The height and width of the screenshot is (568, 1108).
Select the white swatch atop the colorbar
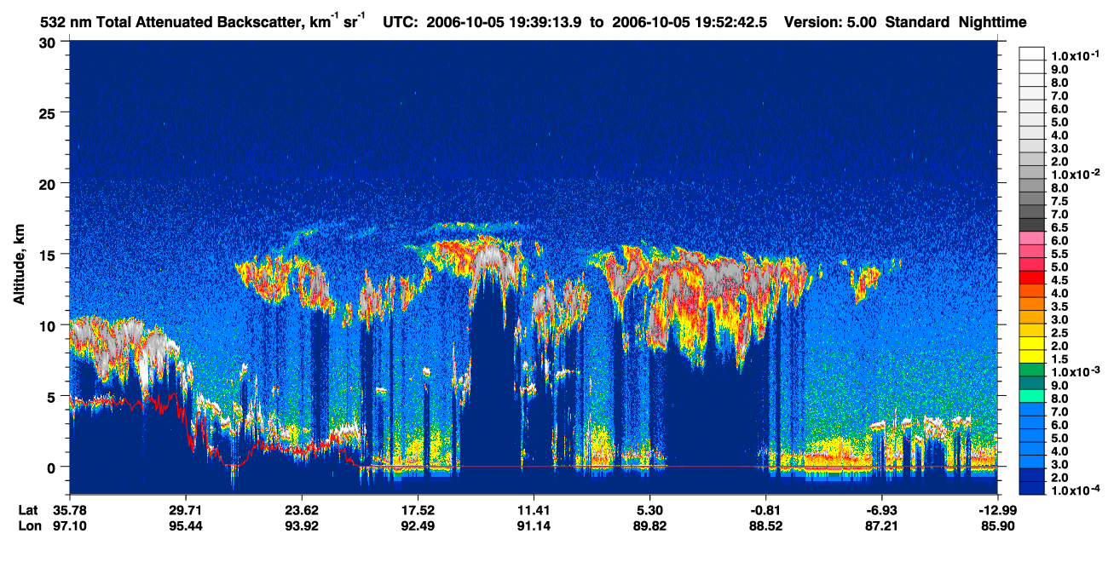click(x=1031, y=53)
